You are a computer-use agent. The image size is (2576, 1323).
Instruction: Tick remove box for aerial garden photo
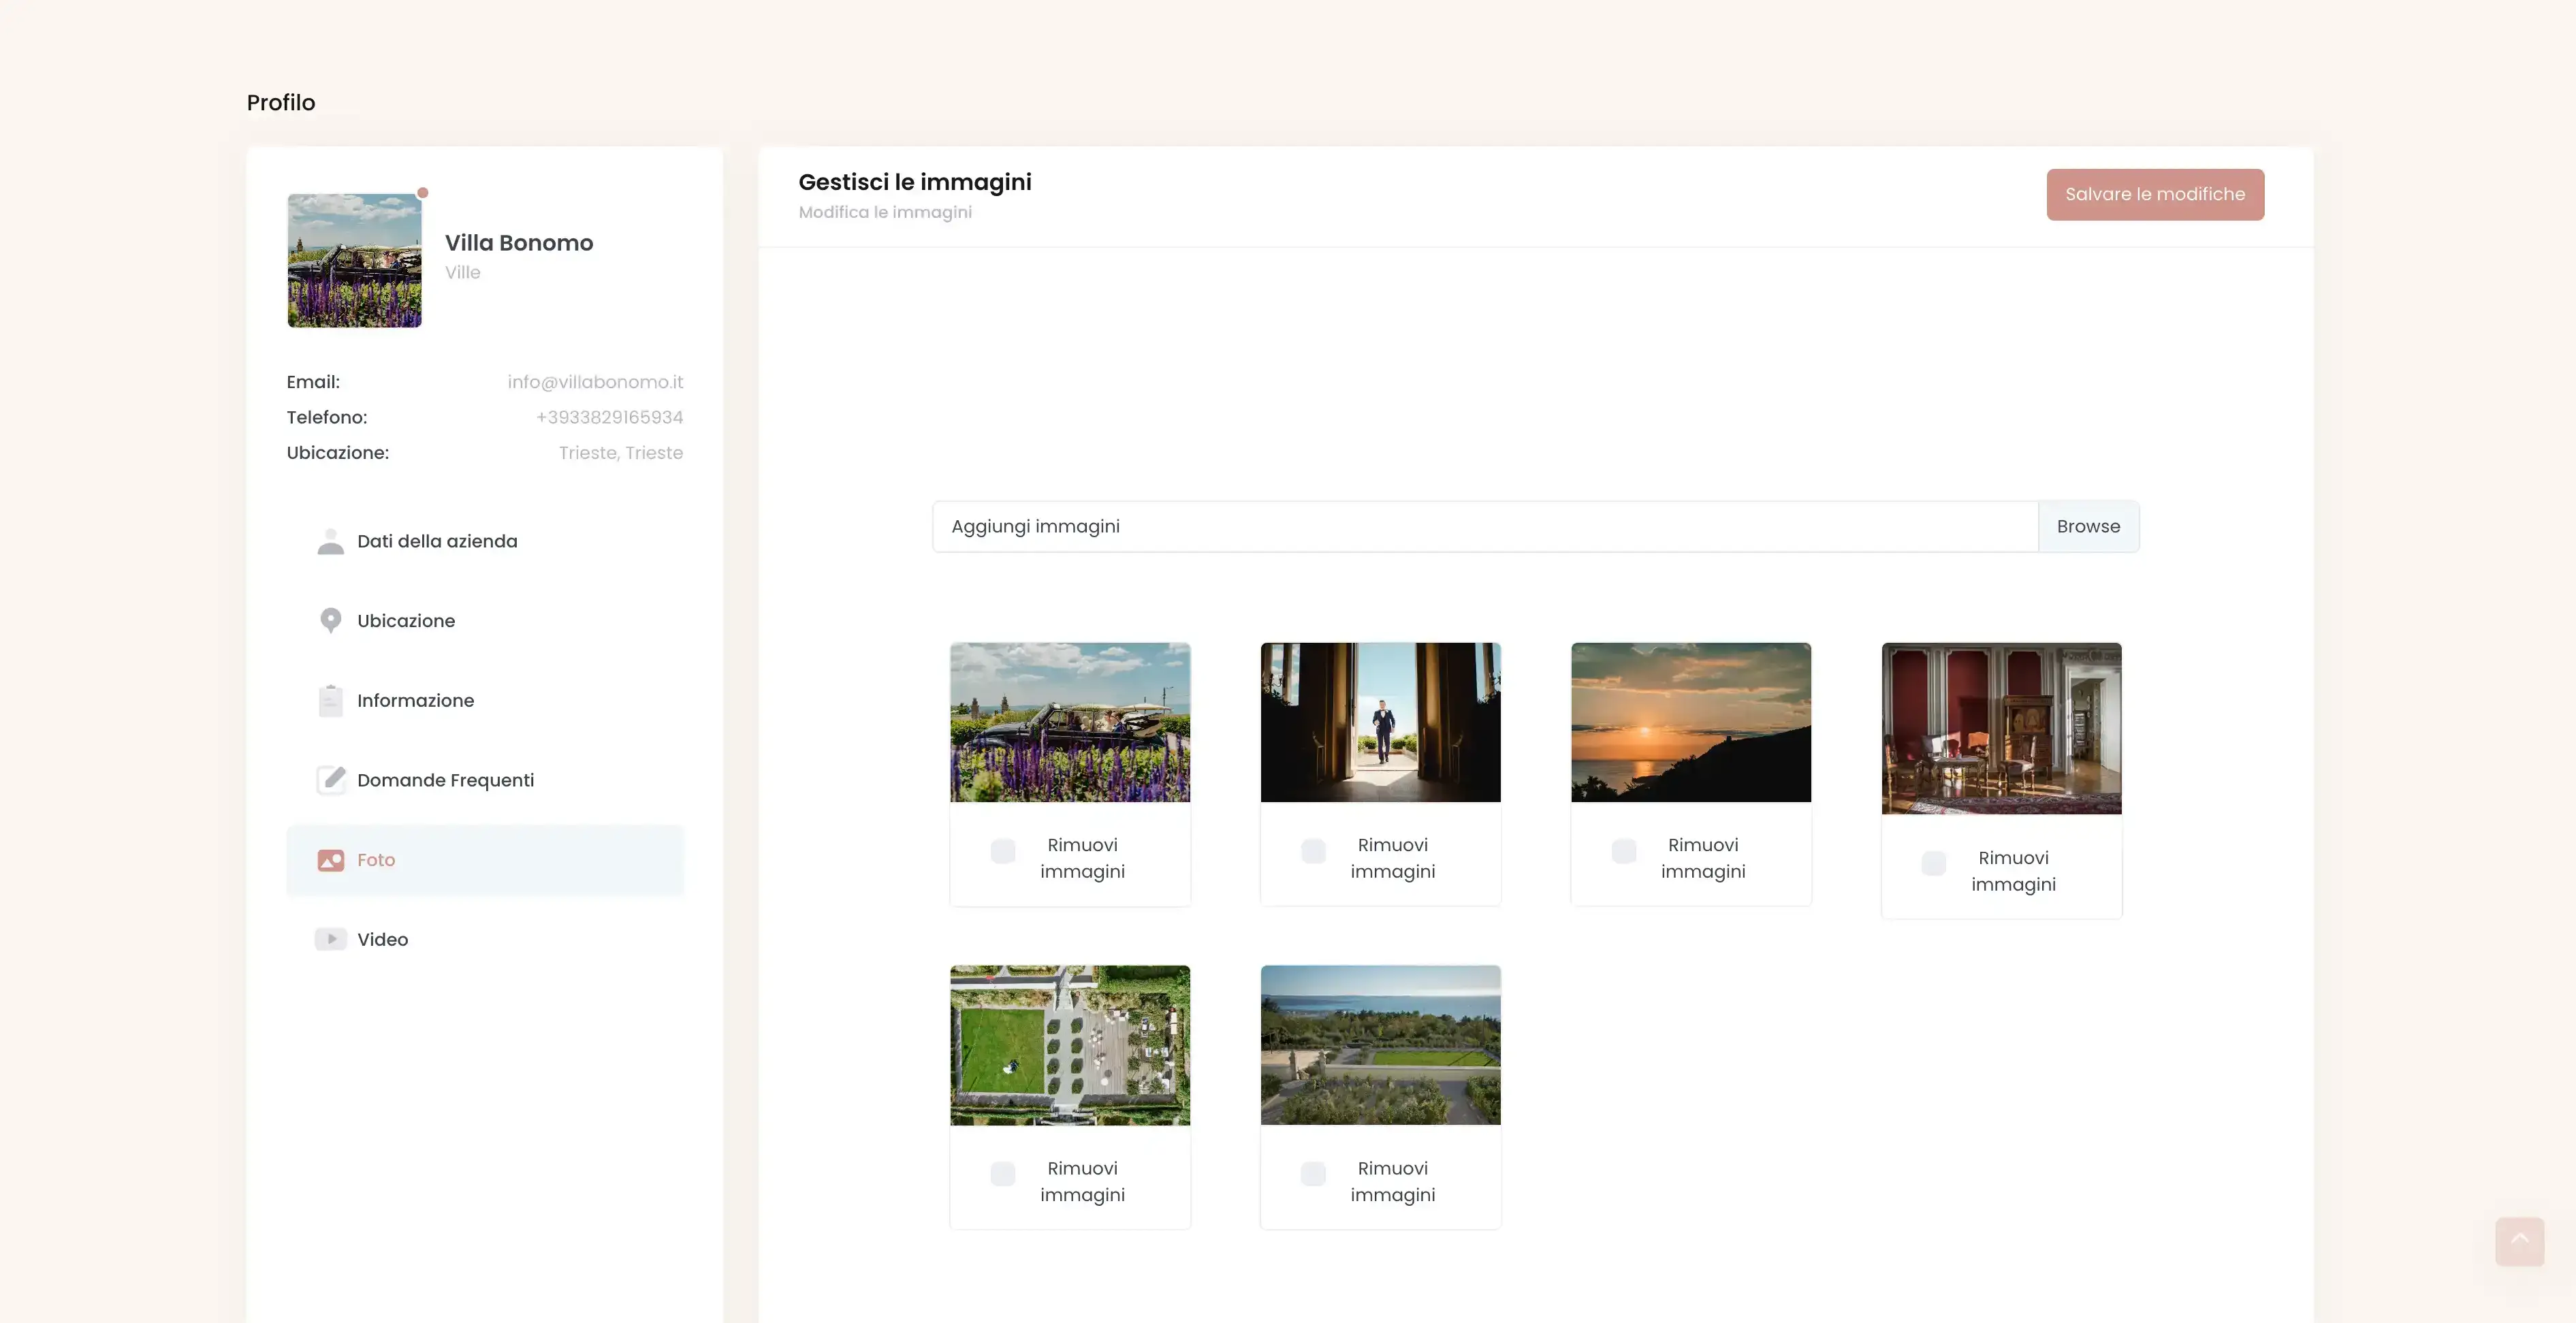click(1003, 1174)
